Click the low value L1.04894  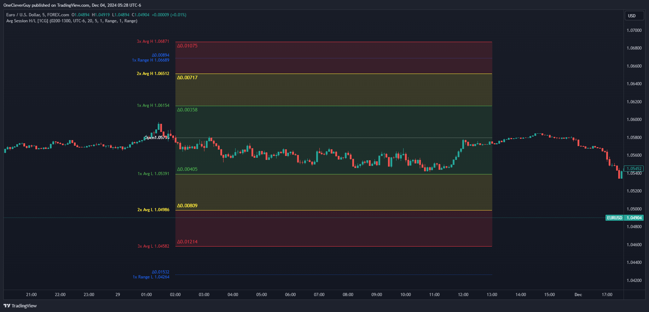[x=121, y=15]
